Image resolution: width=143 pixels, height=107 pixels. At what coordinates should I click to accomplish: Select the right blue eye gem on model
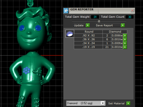point(38,28)
